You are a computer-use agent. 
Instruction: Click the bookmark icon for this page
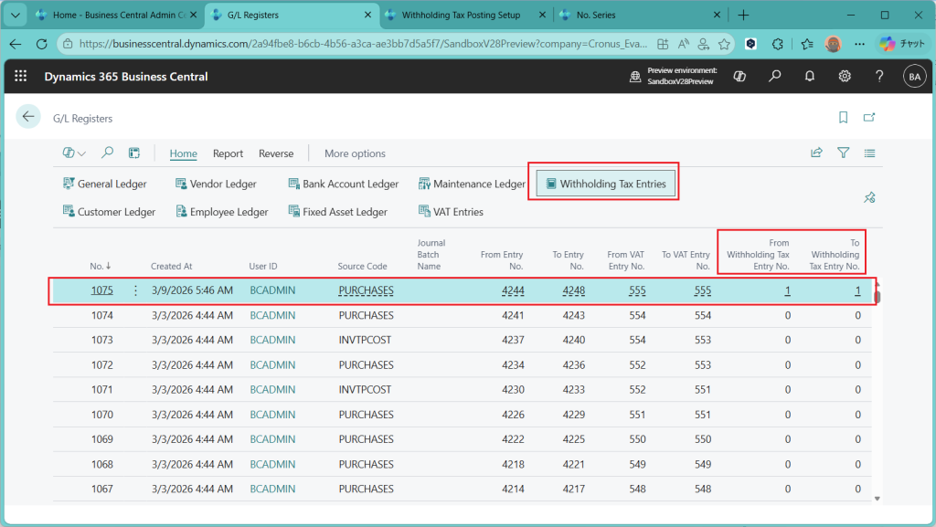(843, 117)
